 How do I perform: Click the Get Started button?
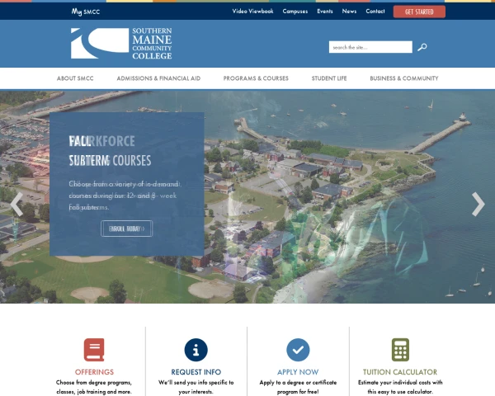(x=419, y=12)
